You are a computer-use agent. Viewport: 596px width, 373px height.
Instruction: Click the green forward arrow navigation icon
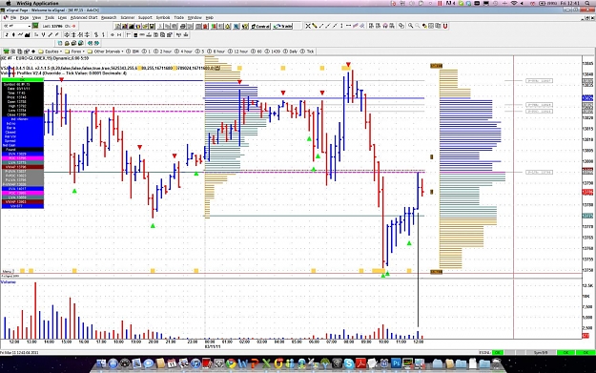click(x=96, y=43)
